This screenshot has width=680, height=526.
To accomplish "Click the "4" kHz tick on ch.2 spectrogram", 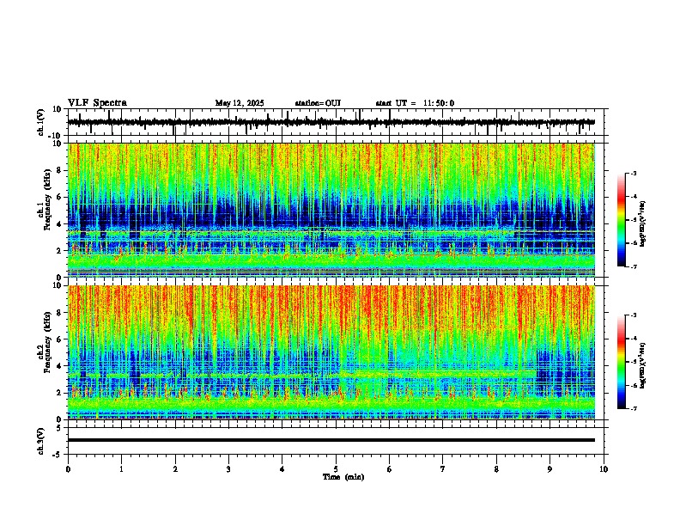I will coord(60,366).
